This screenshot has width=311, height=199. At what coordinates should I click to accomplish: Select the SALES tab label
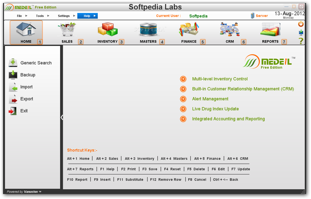(x=67, y=41)
